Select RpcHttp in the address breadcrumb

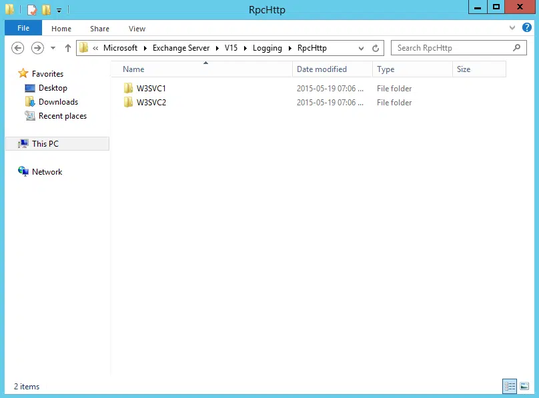pyautogui.click(x=312, y=48)
